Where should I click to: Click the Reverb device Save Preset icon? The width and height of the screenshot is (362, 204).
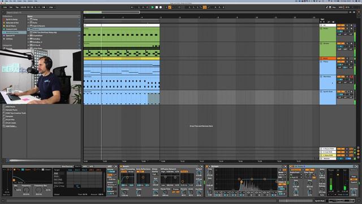click(x=202, y=167)
